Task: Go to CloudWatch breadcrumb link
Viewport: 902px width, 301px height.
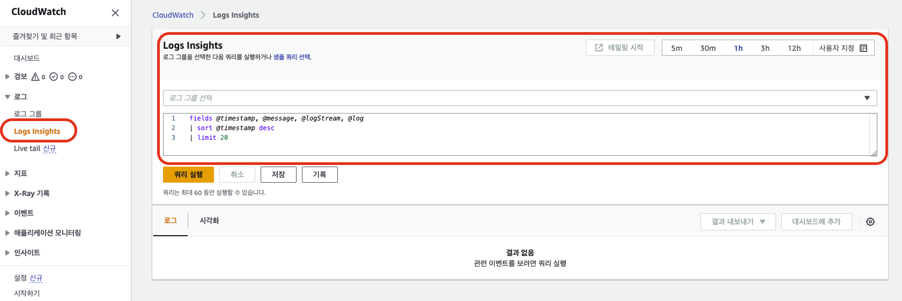Action: coord(173,15)
